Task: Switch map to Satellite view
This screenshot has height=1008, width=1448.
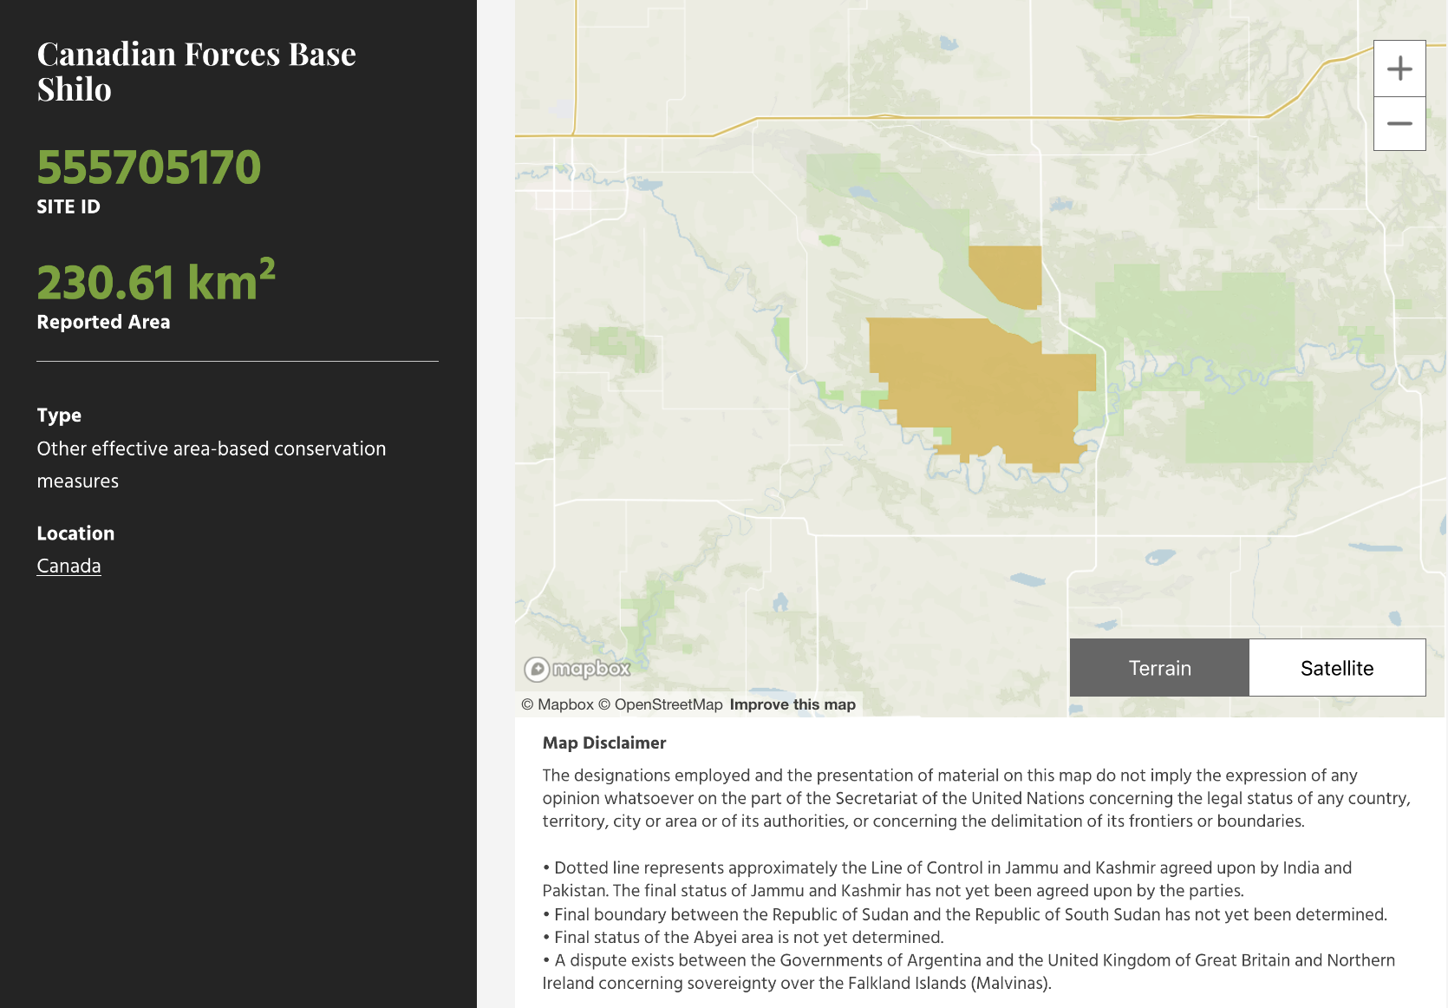Action: pos(1336,668)
